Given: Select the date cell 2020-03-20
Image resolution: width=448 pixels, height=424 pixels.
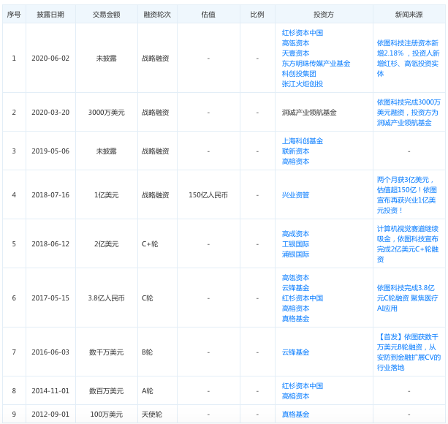Looking at the screenshot, I should coord(50,113).
